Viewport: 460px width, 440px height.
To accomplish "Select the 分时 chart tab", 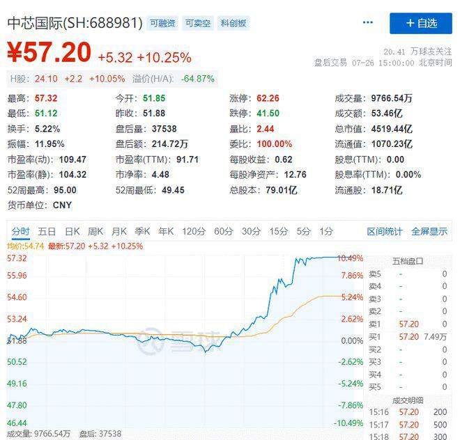I will point(20,231).
